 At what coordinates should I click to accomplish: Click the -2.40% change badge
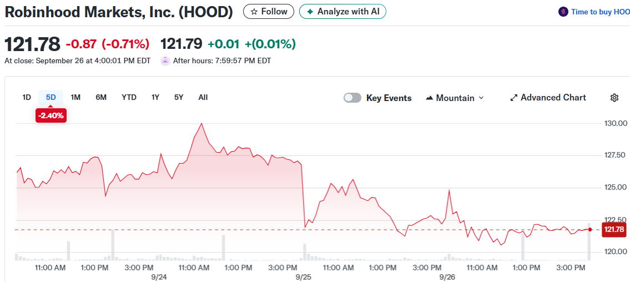(51, 115)
